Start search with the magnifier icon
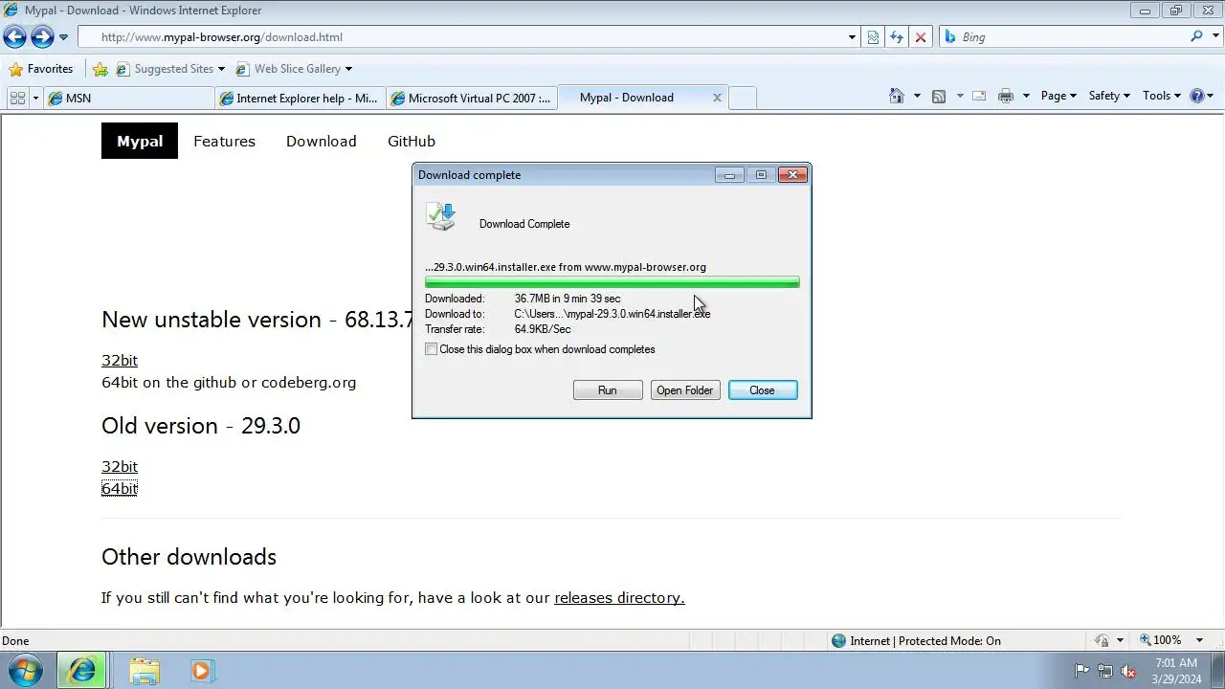Viewport: 1225px width, 689px height. tap(1196, 36)
